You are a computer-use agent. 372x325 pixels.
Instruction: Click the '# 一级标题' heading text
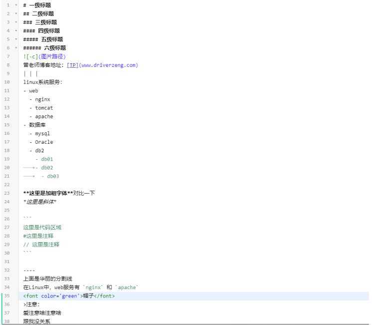click(37, 5)
